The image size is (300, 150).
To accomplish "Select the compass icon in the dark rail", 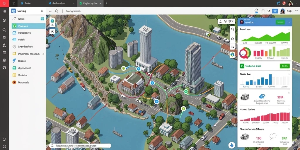I will pyautogui.click(x=4, y=20).
